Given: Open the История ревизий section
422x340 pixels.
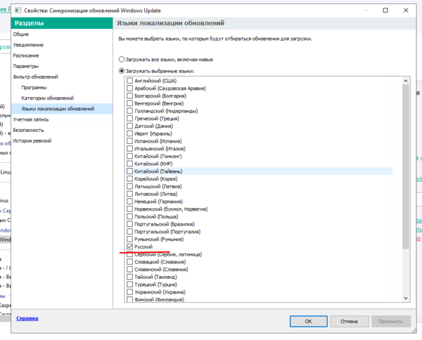Looking at the screenshot, I should click(x=62, y=140).
